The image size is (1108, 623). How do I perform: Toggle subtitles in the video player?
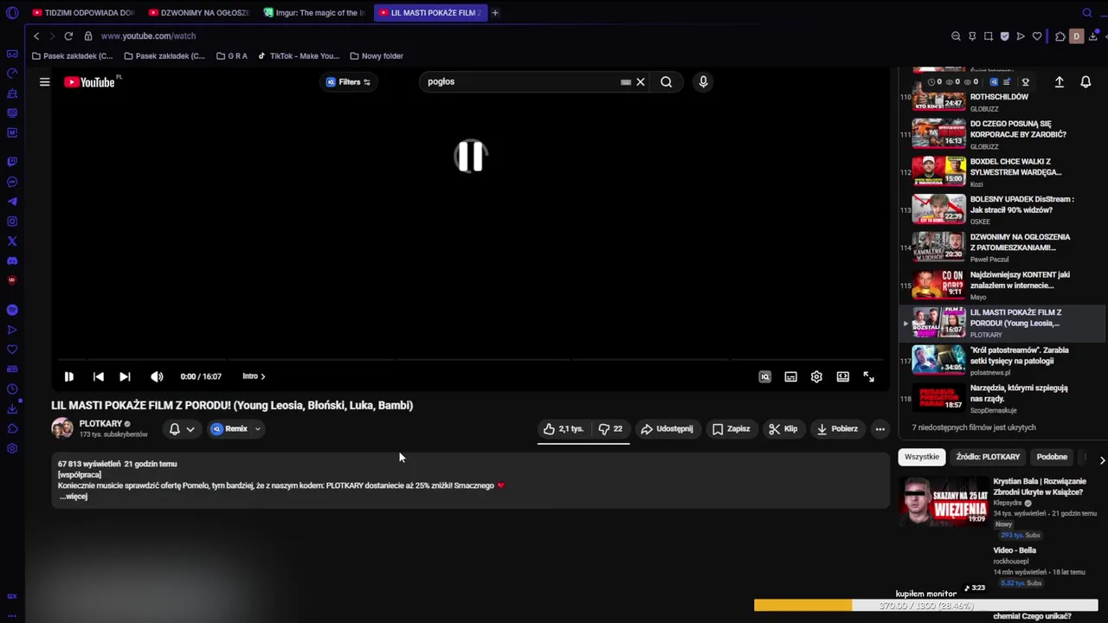(x=790, y=376)
